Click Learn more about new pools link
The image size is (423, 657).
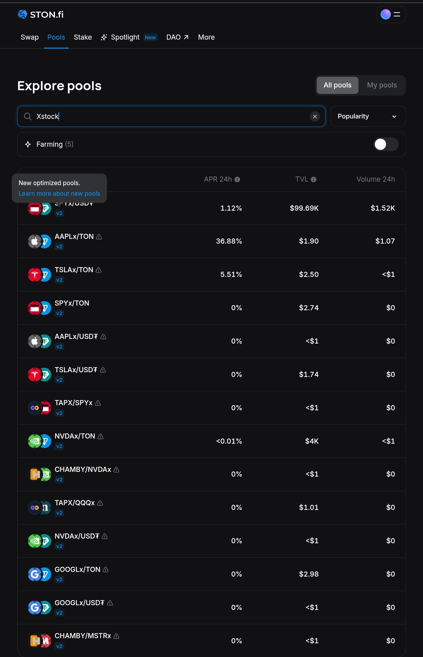[x=59, y=194]
